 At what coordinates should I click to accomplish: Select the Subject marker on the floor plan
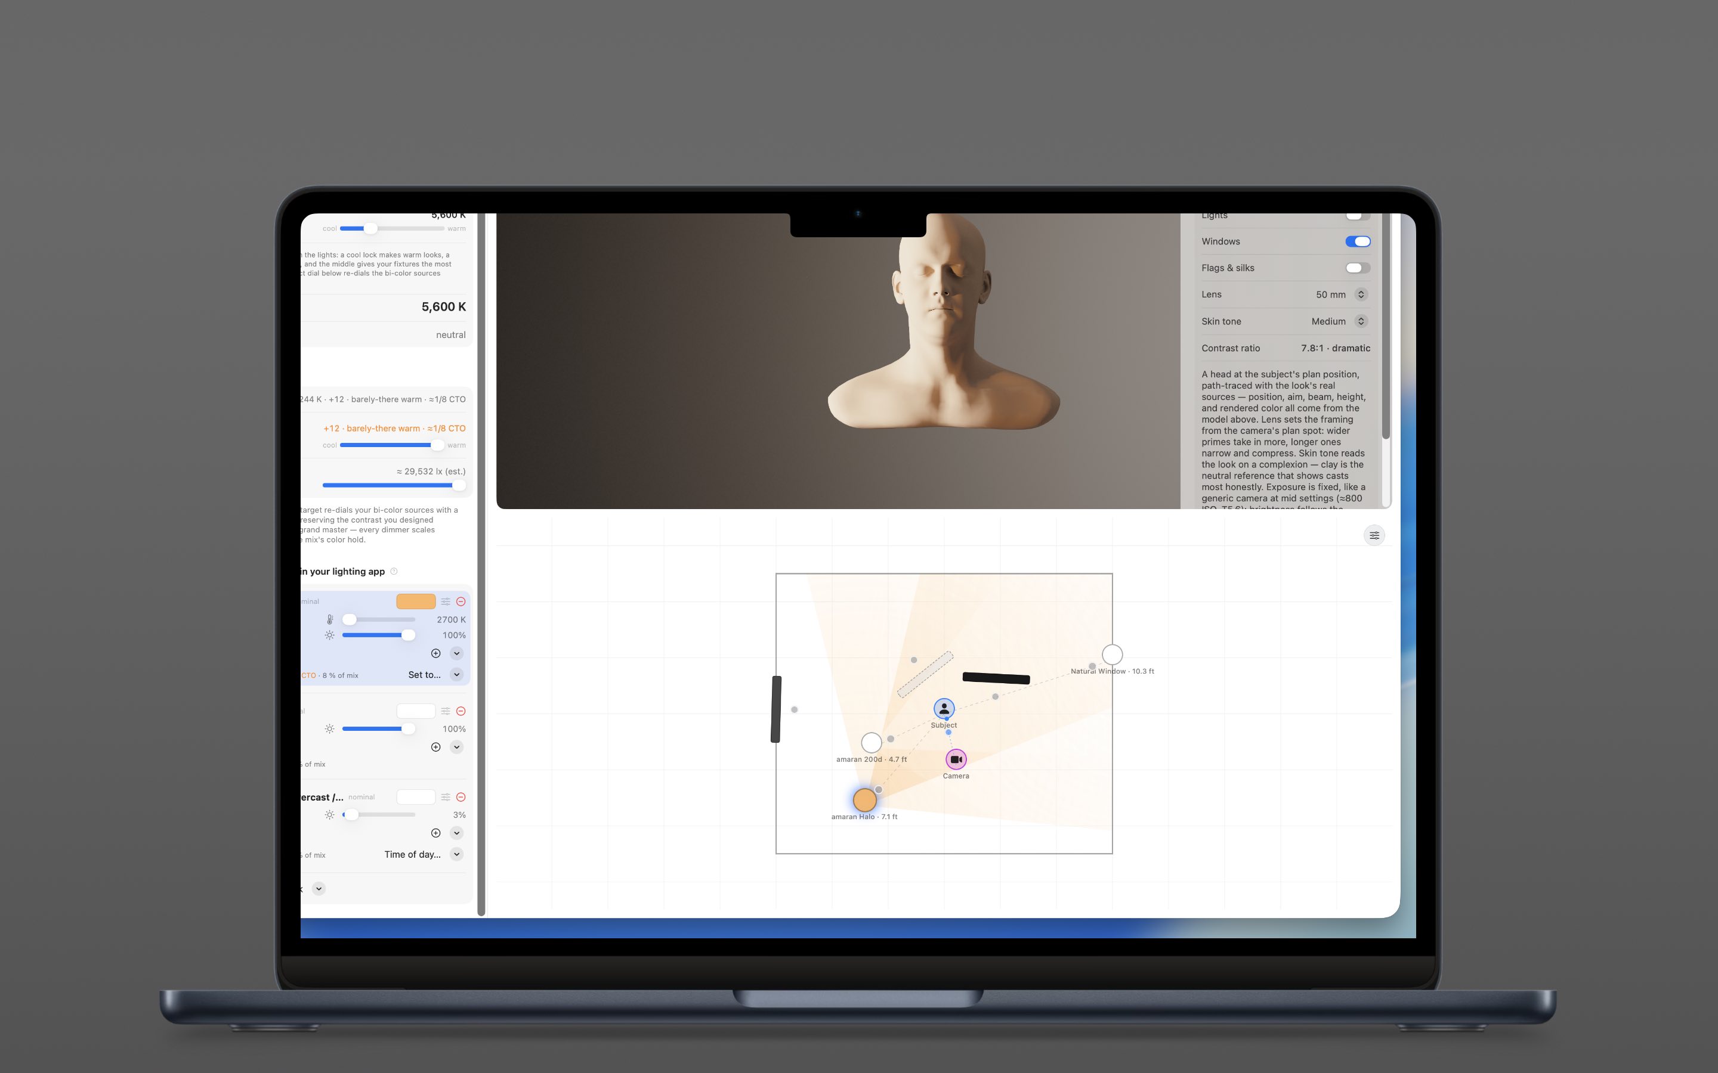click(x=944, y=708)
